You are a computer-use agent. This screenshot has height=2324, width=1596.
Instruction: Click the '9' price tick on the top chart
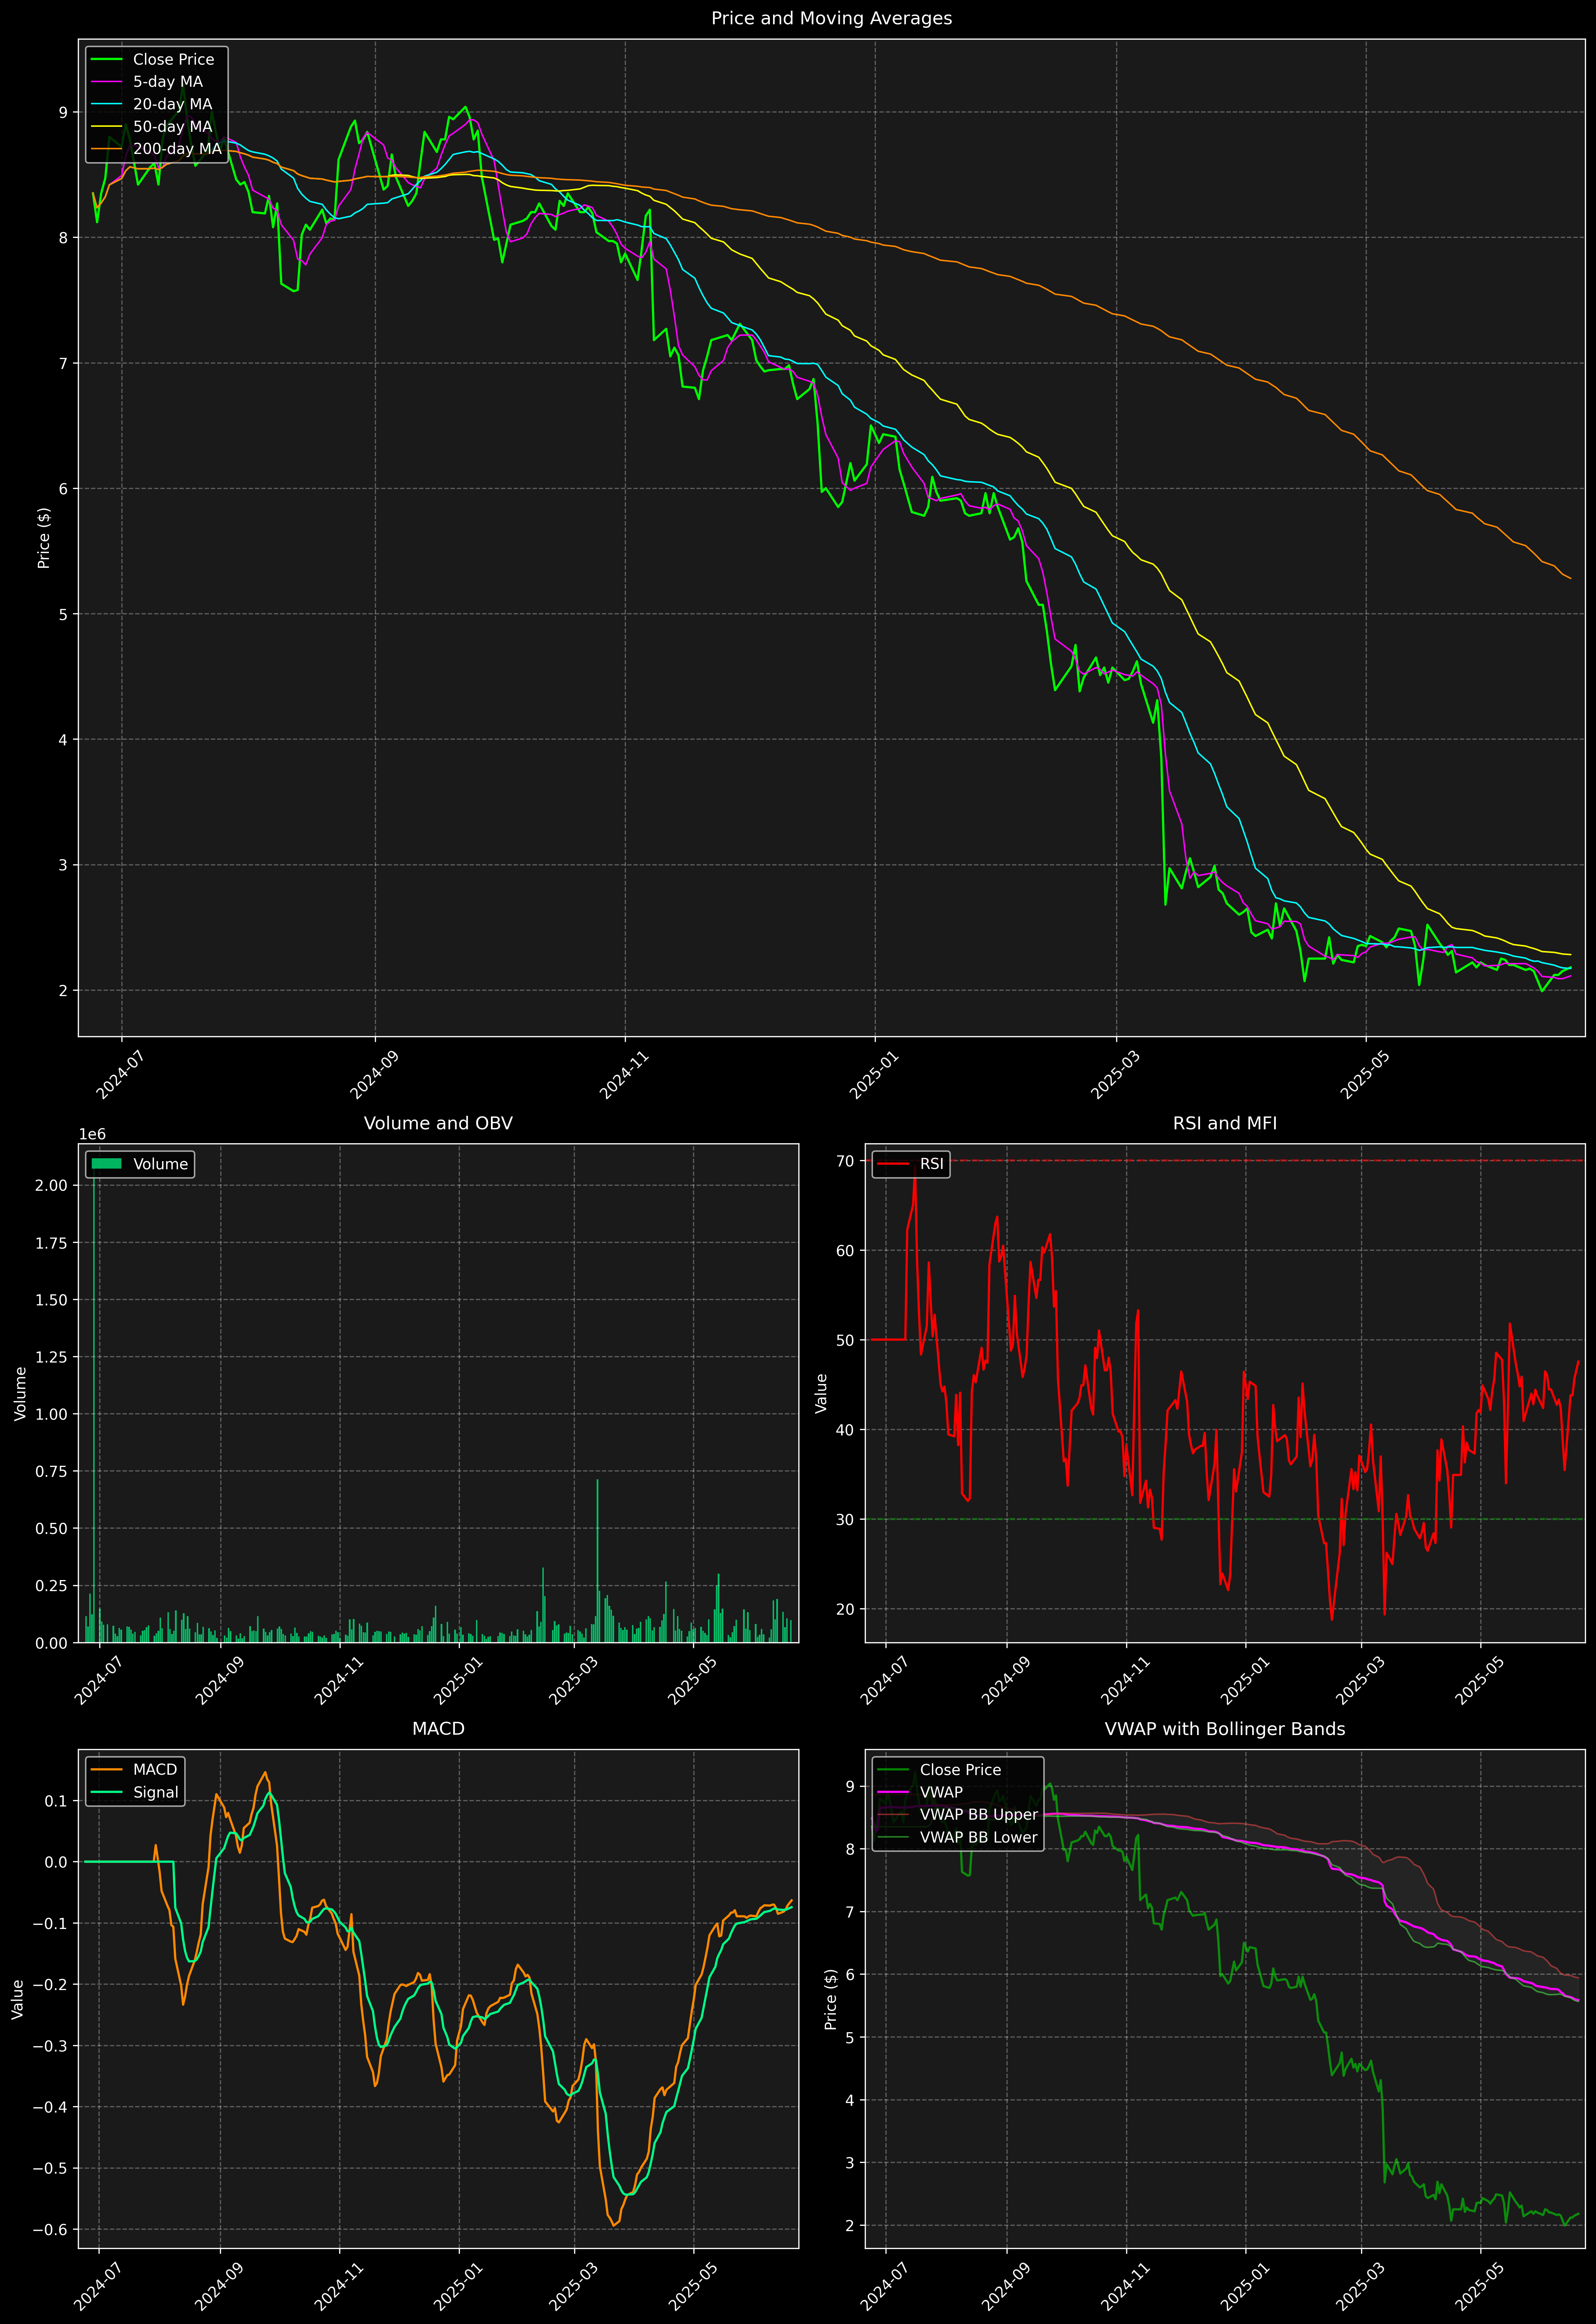coord(63,113)
